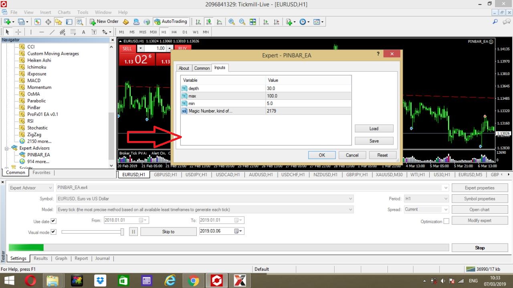Click OK in the Expert dialog
This screenshot has height=288, width=513.
(322, 155)
